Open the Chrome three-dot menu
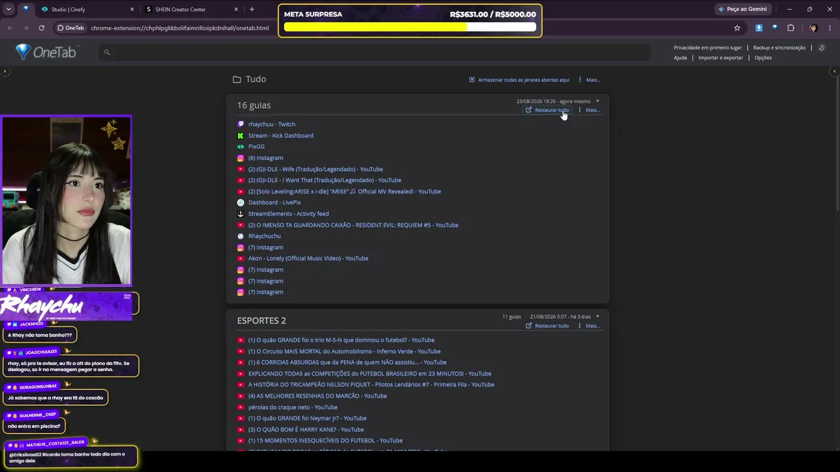 point(830,28)
